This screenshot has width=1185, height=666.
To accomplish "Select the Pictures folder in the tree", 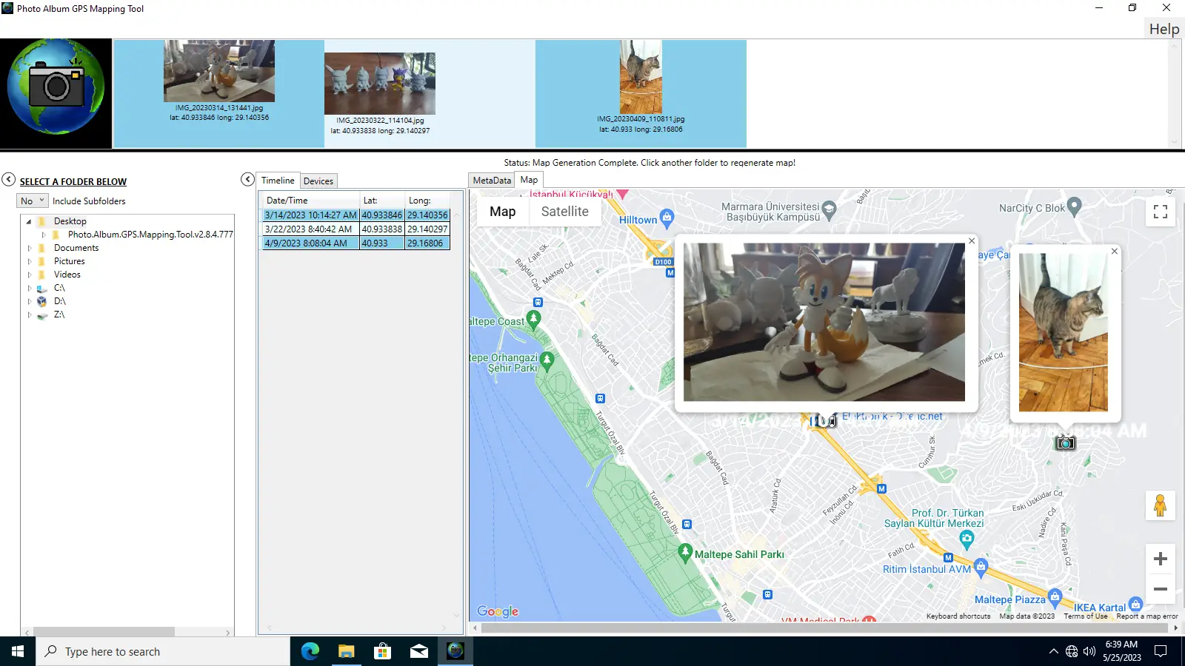I will tap(69, 261).
